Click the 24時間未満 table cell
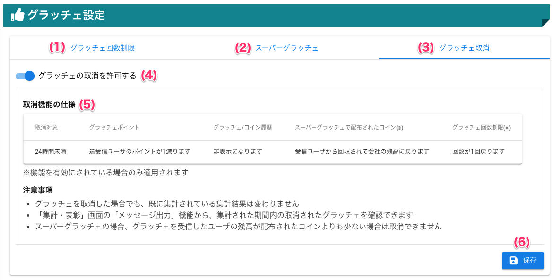Image resolution: width=554 pixels, height=280 pixels. tap(51, 151)
